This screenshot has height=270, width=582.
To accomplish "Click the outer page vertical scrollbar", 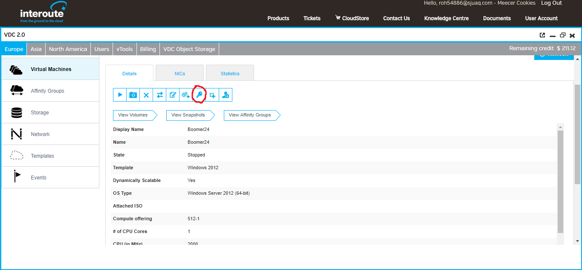I will point(577,134).
